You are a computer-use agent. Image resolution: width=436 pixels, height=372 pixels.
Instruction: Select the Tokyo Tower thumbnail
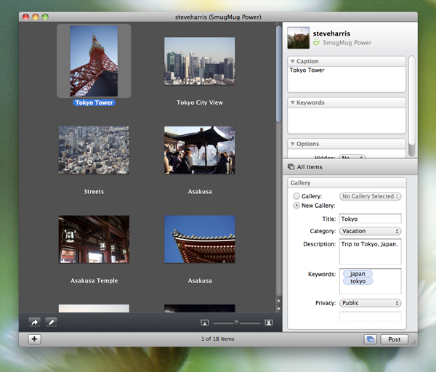pyautogui.click(x=94, y=61)
